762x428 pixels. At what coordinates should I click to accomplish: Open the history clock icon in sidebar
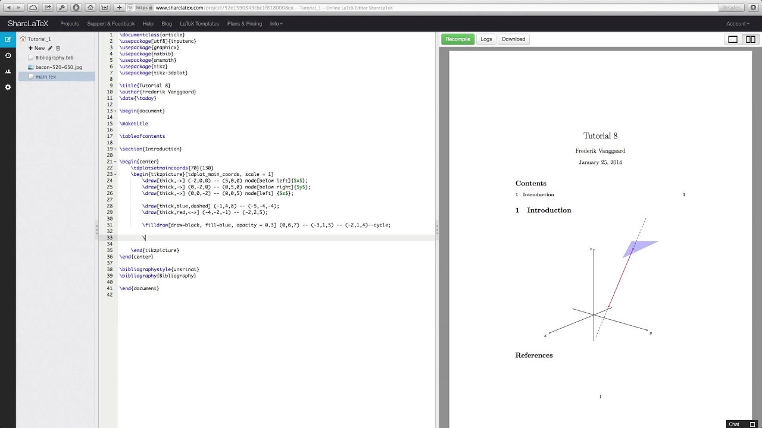point(8,55)
